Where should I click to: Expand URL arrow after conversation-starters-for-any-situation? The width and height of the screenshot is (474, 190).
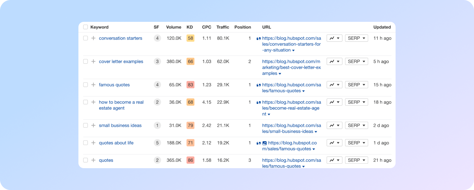pos(293,51)
